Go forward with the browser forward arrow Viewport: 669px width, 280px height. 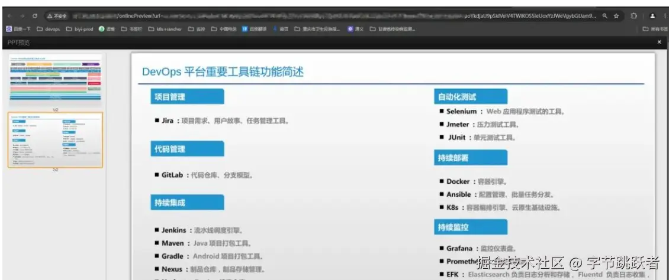pyautogui.click(x=22, y=16)
